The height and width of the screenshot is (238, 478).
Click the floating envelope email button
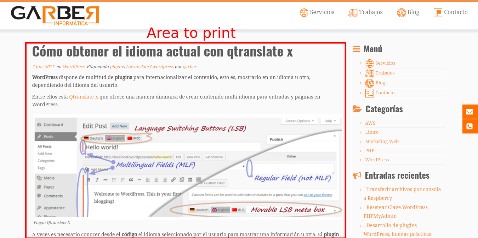[470, 112]
